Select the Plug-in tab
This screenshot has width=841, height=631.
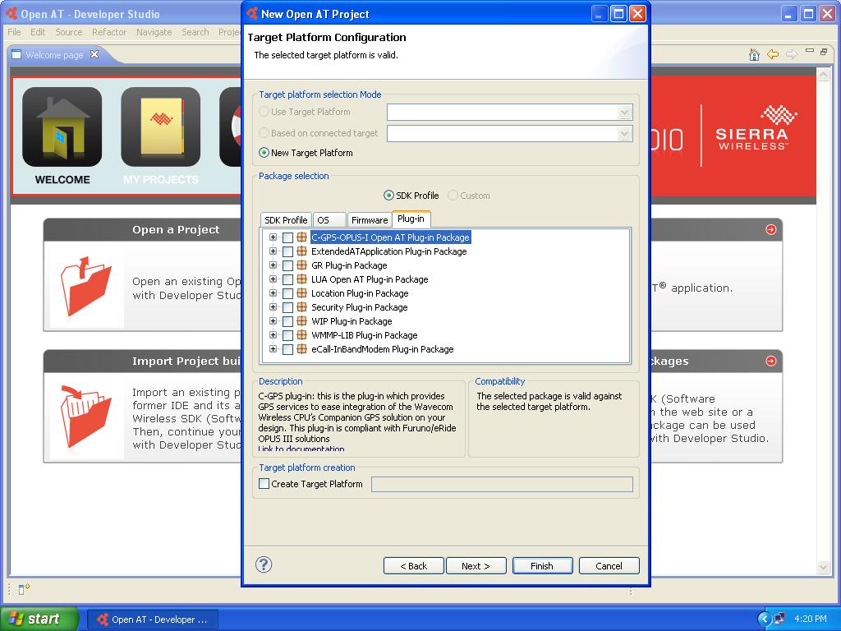[x=411, y=219]
